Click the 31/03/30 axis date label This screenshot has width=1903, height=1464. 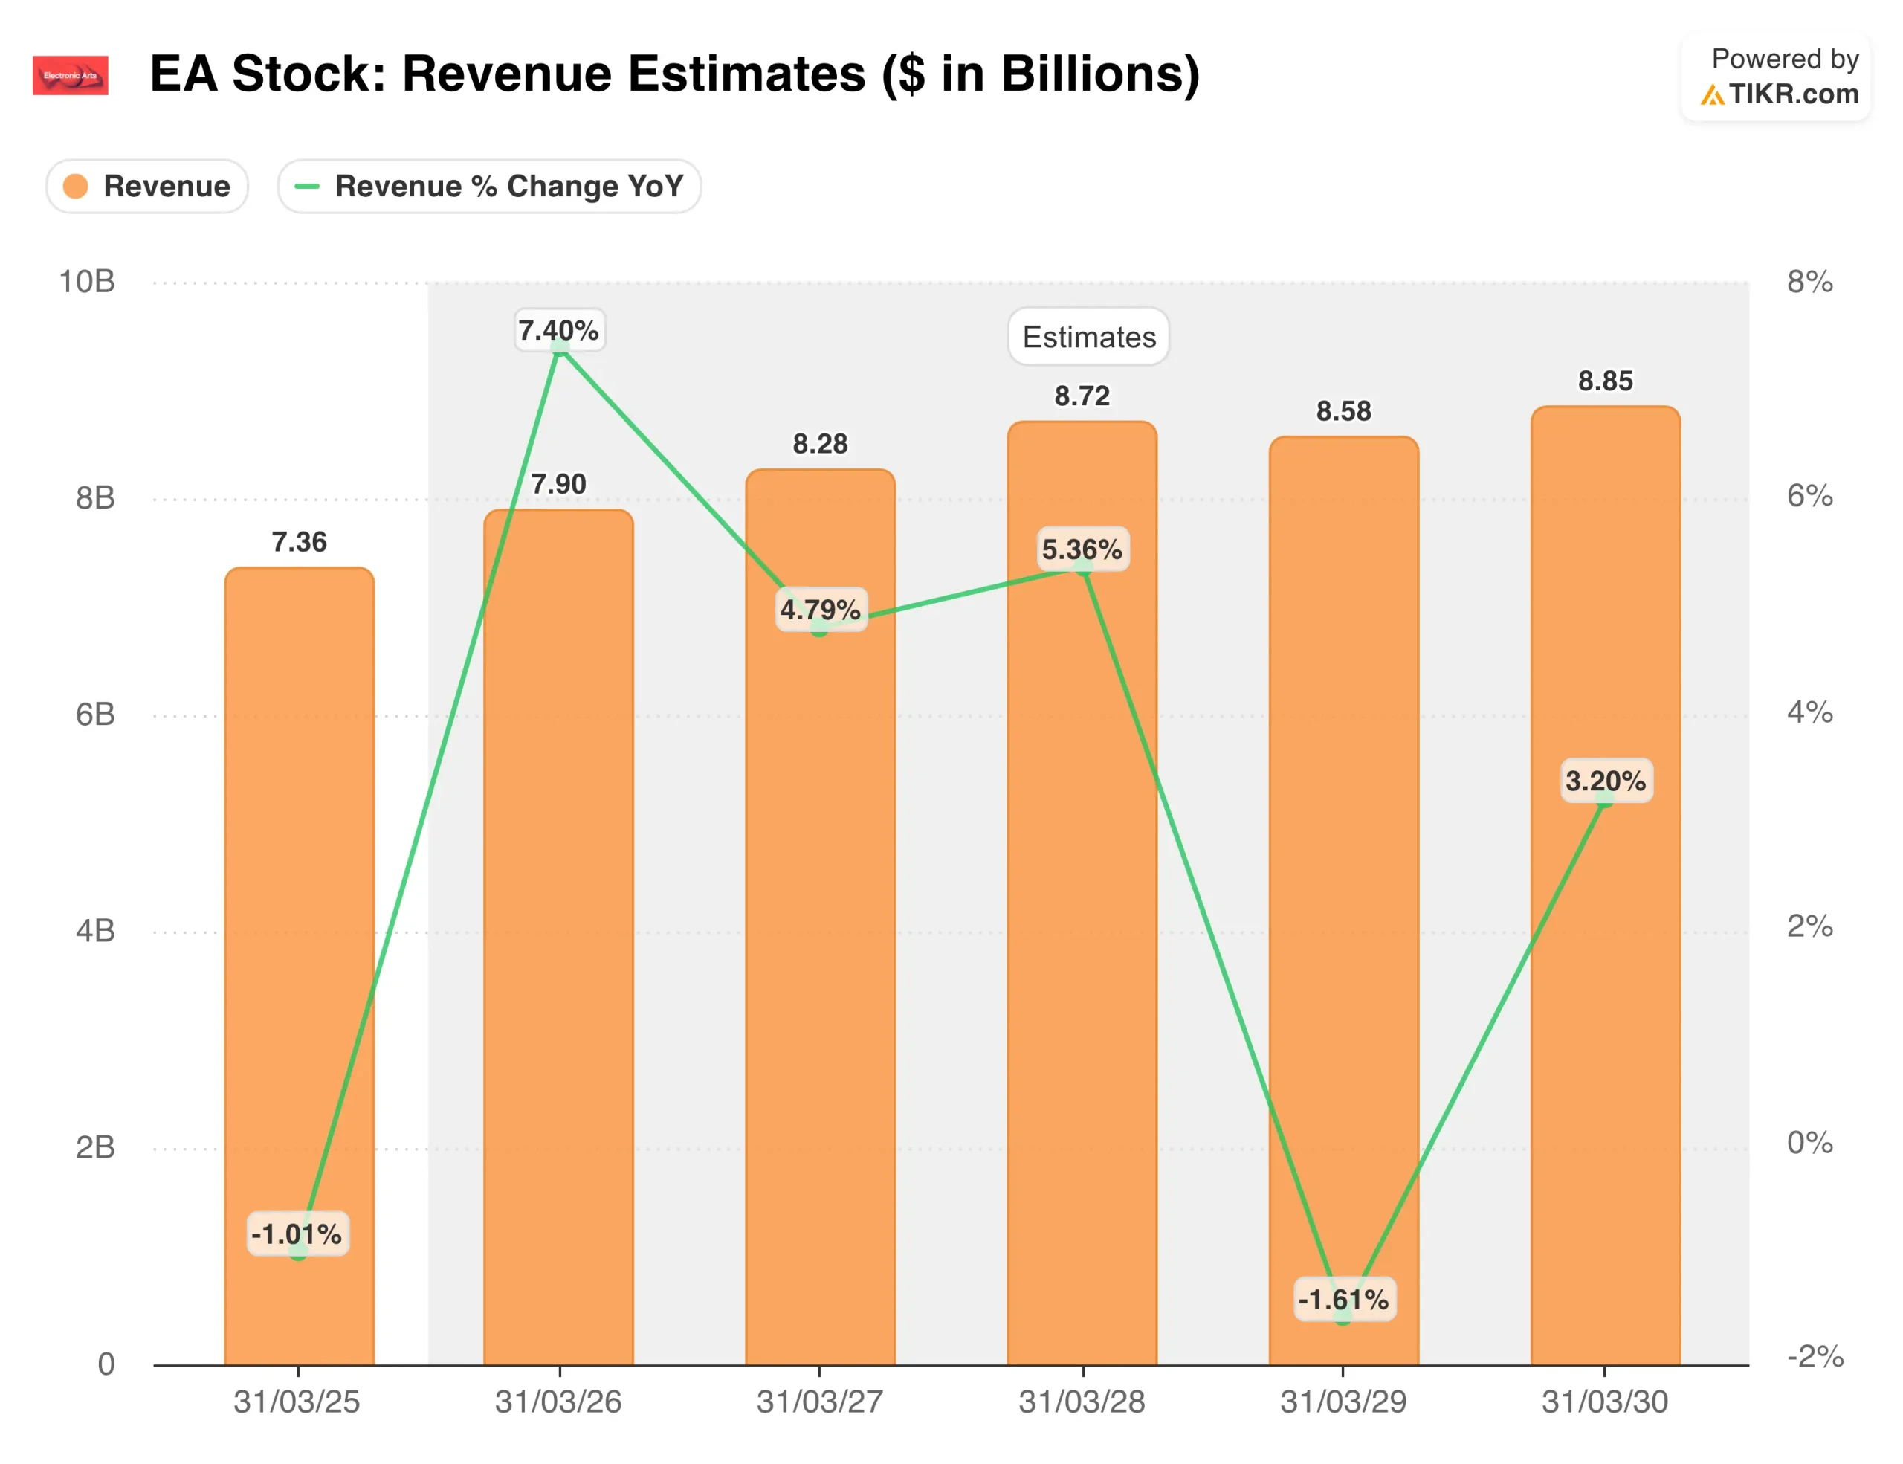click(1604, 1402)
